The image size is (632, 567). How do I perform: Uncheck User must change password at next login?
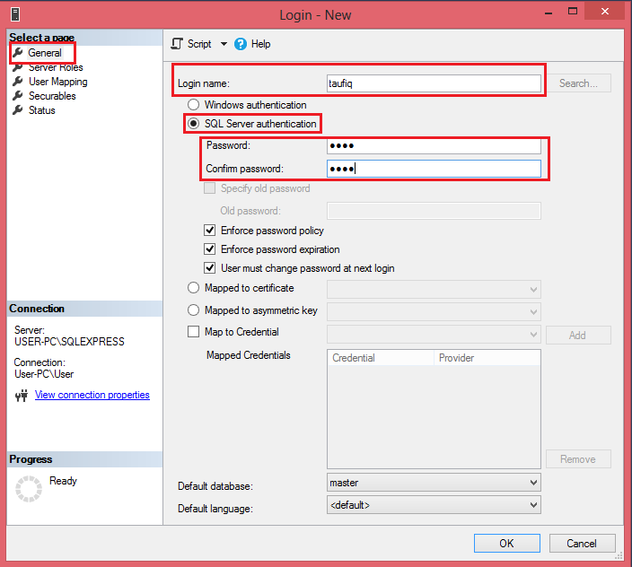pyautogui.click(x=210, y=268)
